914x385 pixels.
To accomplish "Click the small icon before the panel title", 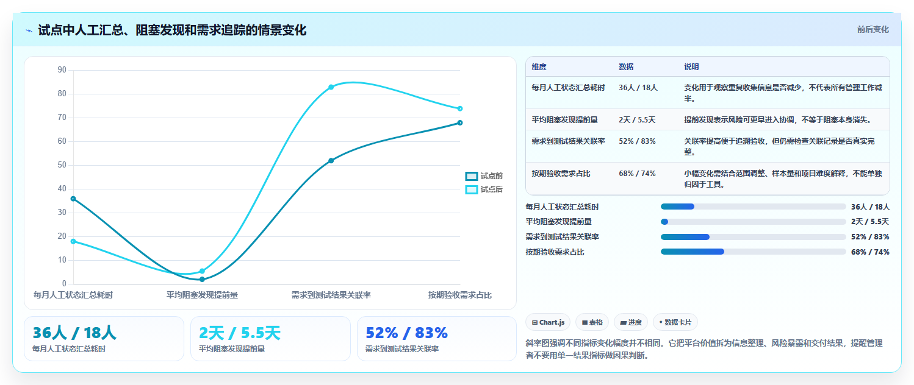I will point(29,30).
